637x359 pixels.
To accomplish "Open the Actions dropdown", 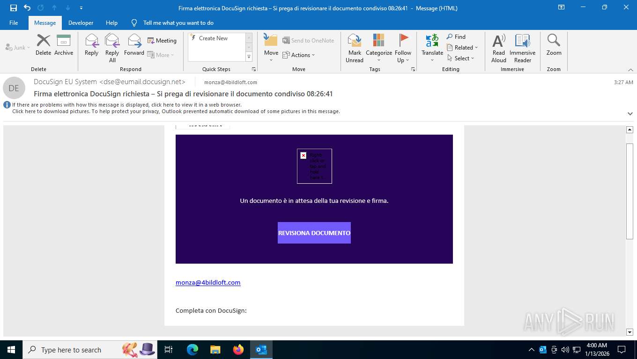I will point(299,55).
